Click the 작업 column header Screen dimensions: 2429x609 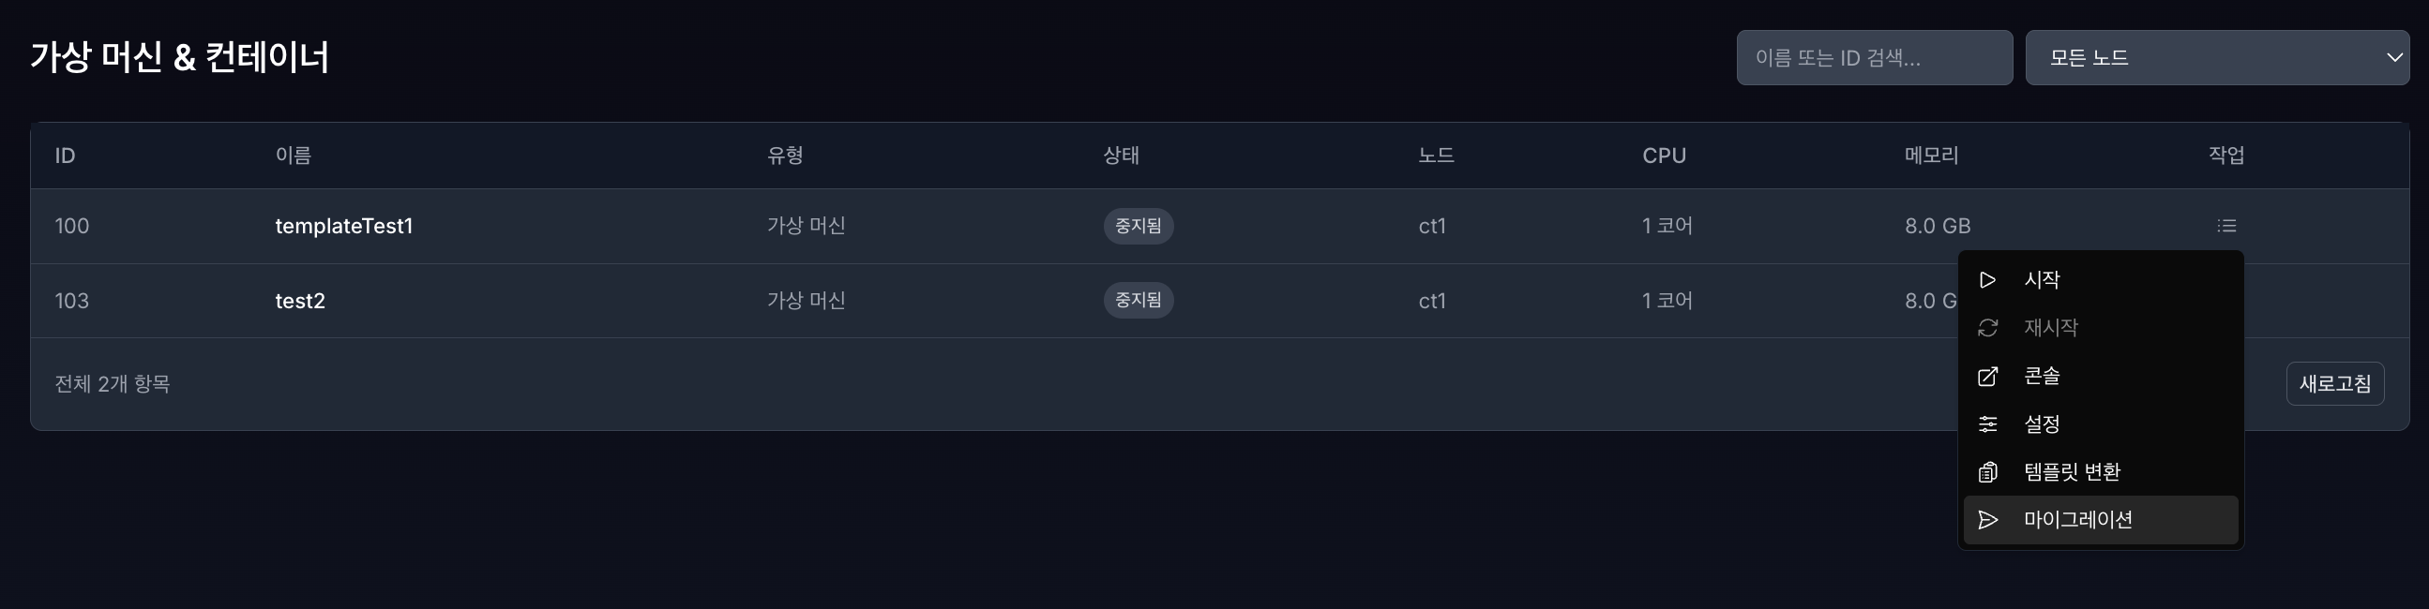point(2229,156)
